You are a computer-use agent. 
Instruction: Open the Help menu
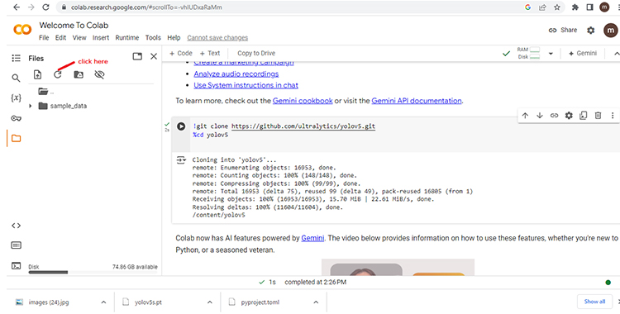point(174,37)
